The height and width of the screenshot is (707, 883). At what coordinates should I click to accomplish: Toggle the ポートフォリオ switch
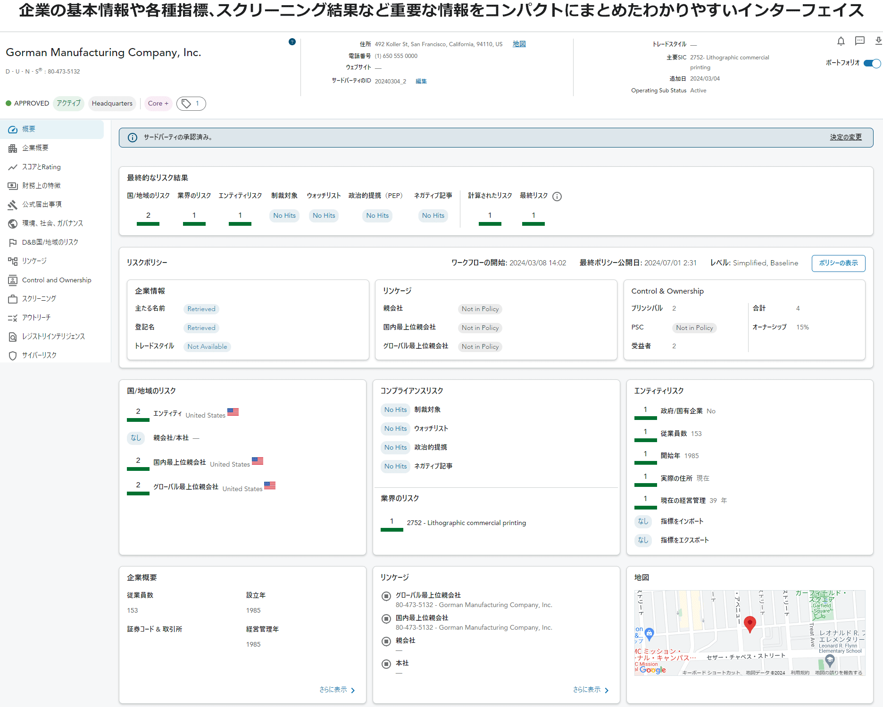point(872,63)
